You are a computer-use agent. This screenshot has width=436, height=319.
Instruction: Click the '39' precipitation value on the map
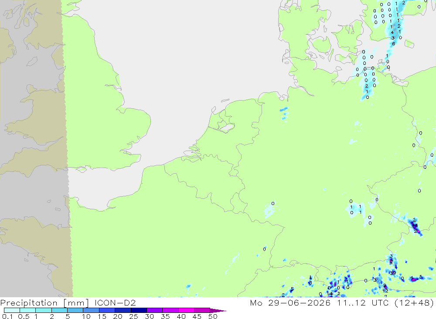click(393, 273)
